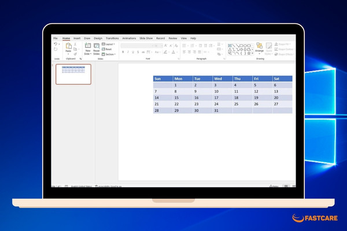Click the 'Wed' header cell
This screenshot has width=347, height=231.
223,79
